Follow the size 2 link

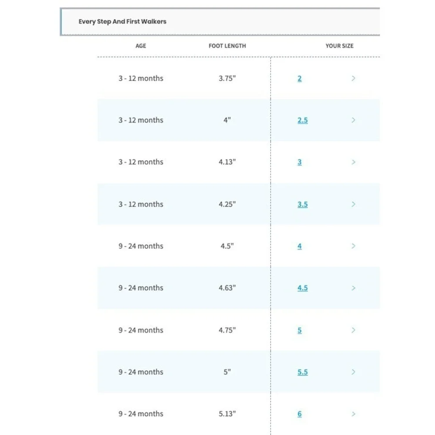(x=300, y=78)
